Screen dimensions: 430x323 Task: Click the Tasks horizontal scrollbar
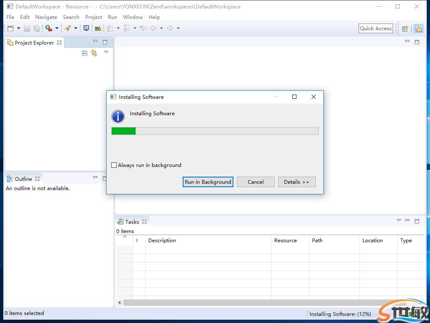point(265,303)
